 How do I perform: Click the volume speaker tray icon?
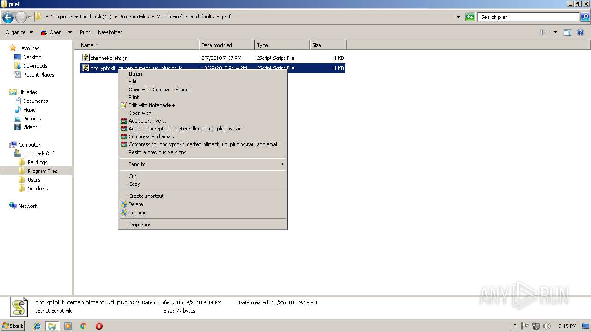(x=547, y=326)
